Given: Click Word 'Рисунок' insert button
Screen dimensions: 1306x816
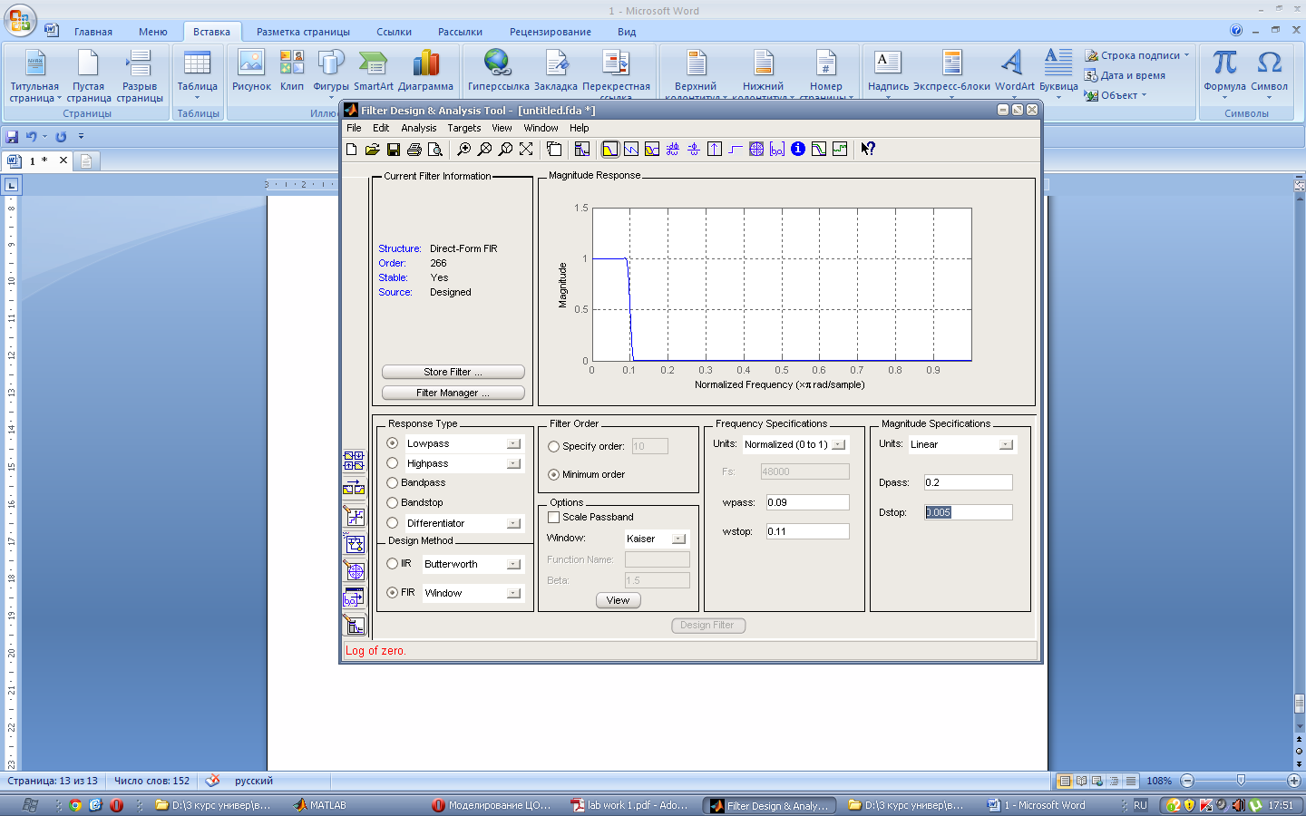Looking at the screenshot, I should [x=251, y=71].
